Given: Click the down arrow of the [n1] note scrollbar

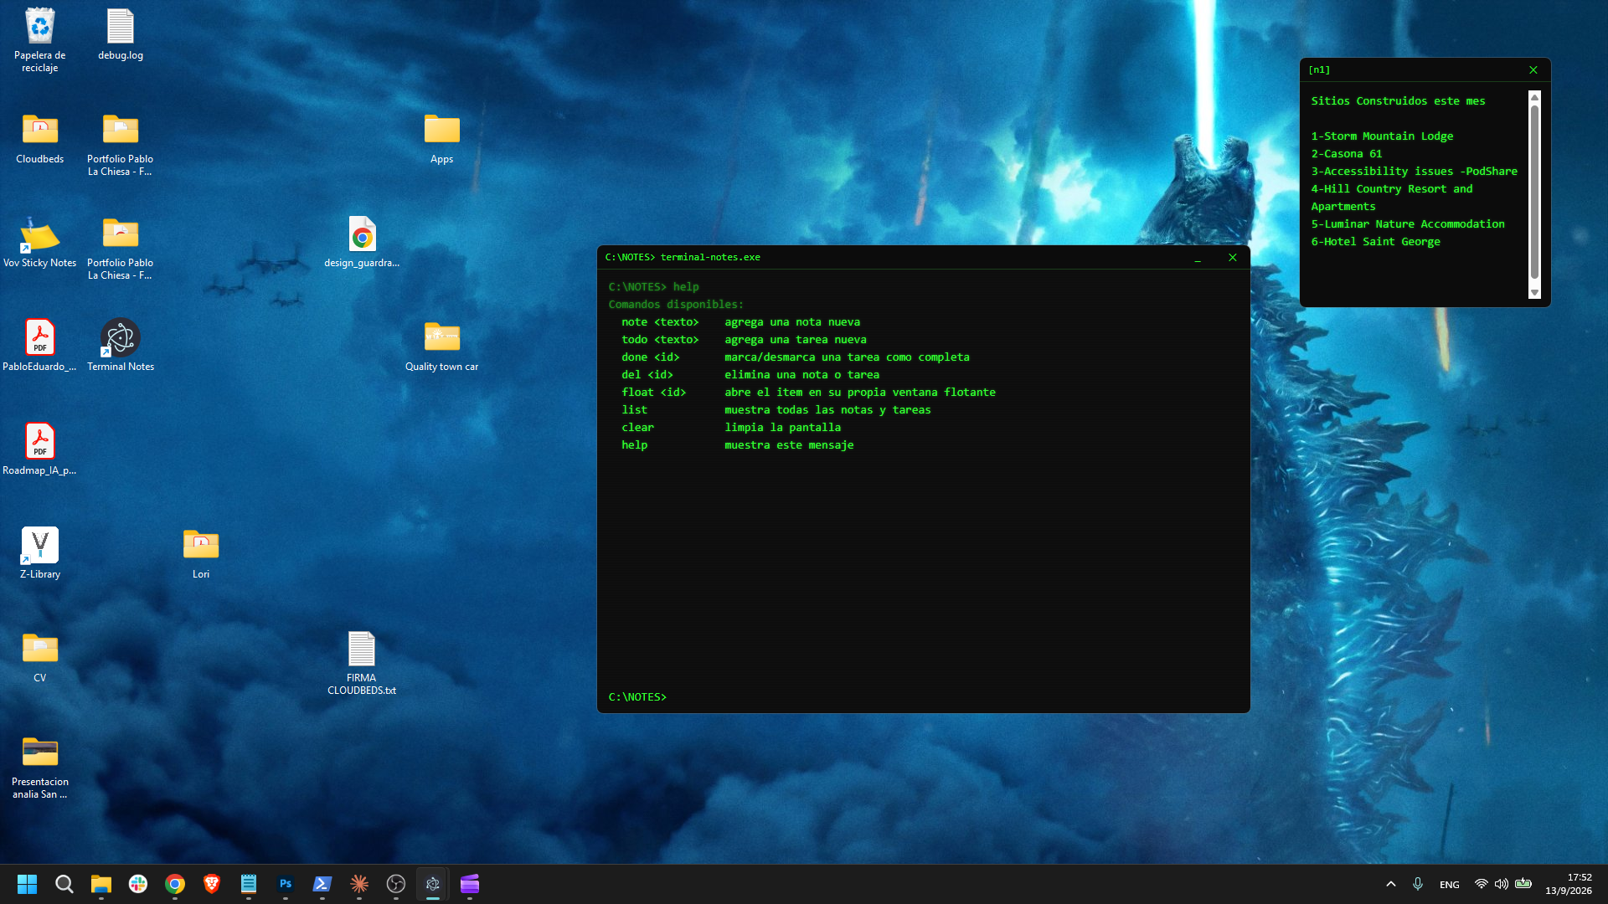Looking at the screenshot, I should click(x=1535, y=293).
